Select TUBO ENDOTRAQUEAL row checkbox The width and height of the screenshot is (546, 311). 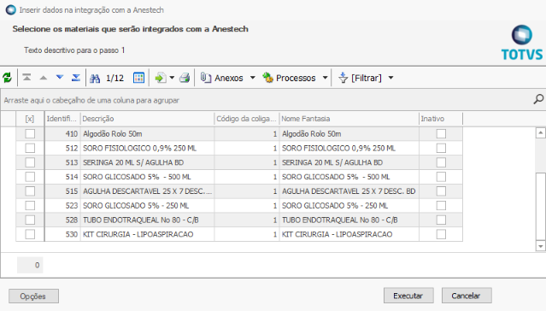coord(30,220)
